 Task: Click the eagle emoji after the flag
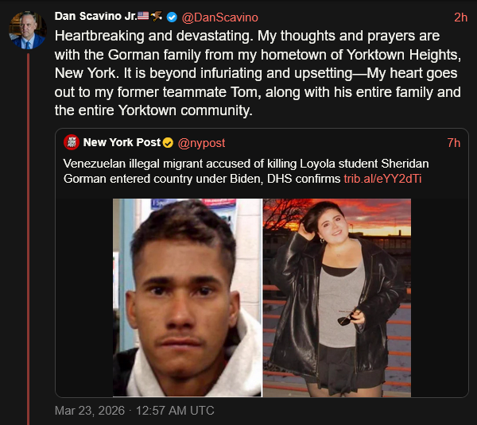point(157,17)
